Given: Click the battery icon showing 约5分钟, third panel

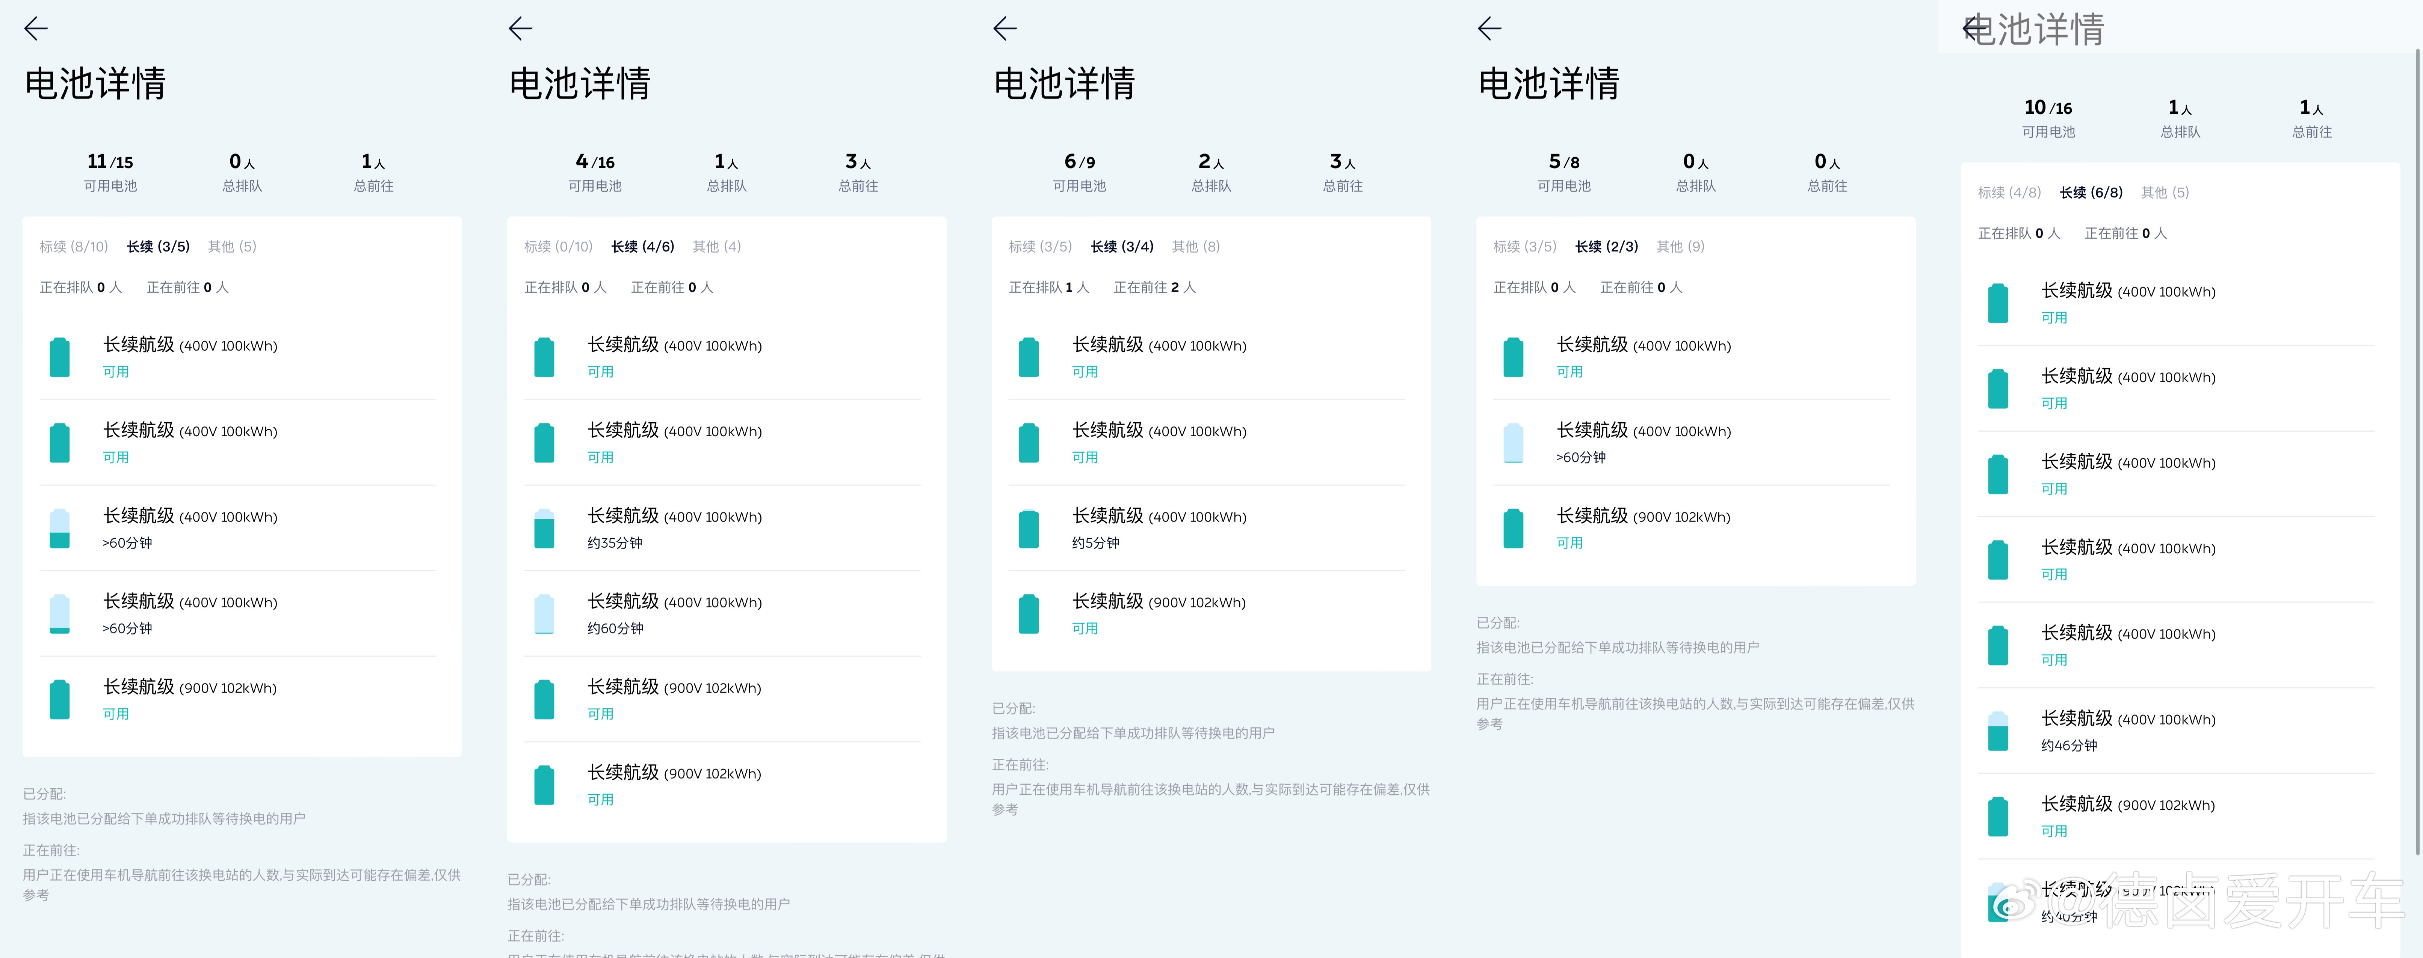Looking at the screenshot, I should coord(1028,528).
